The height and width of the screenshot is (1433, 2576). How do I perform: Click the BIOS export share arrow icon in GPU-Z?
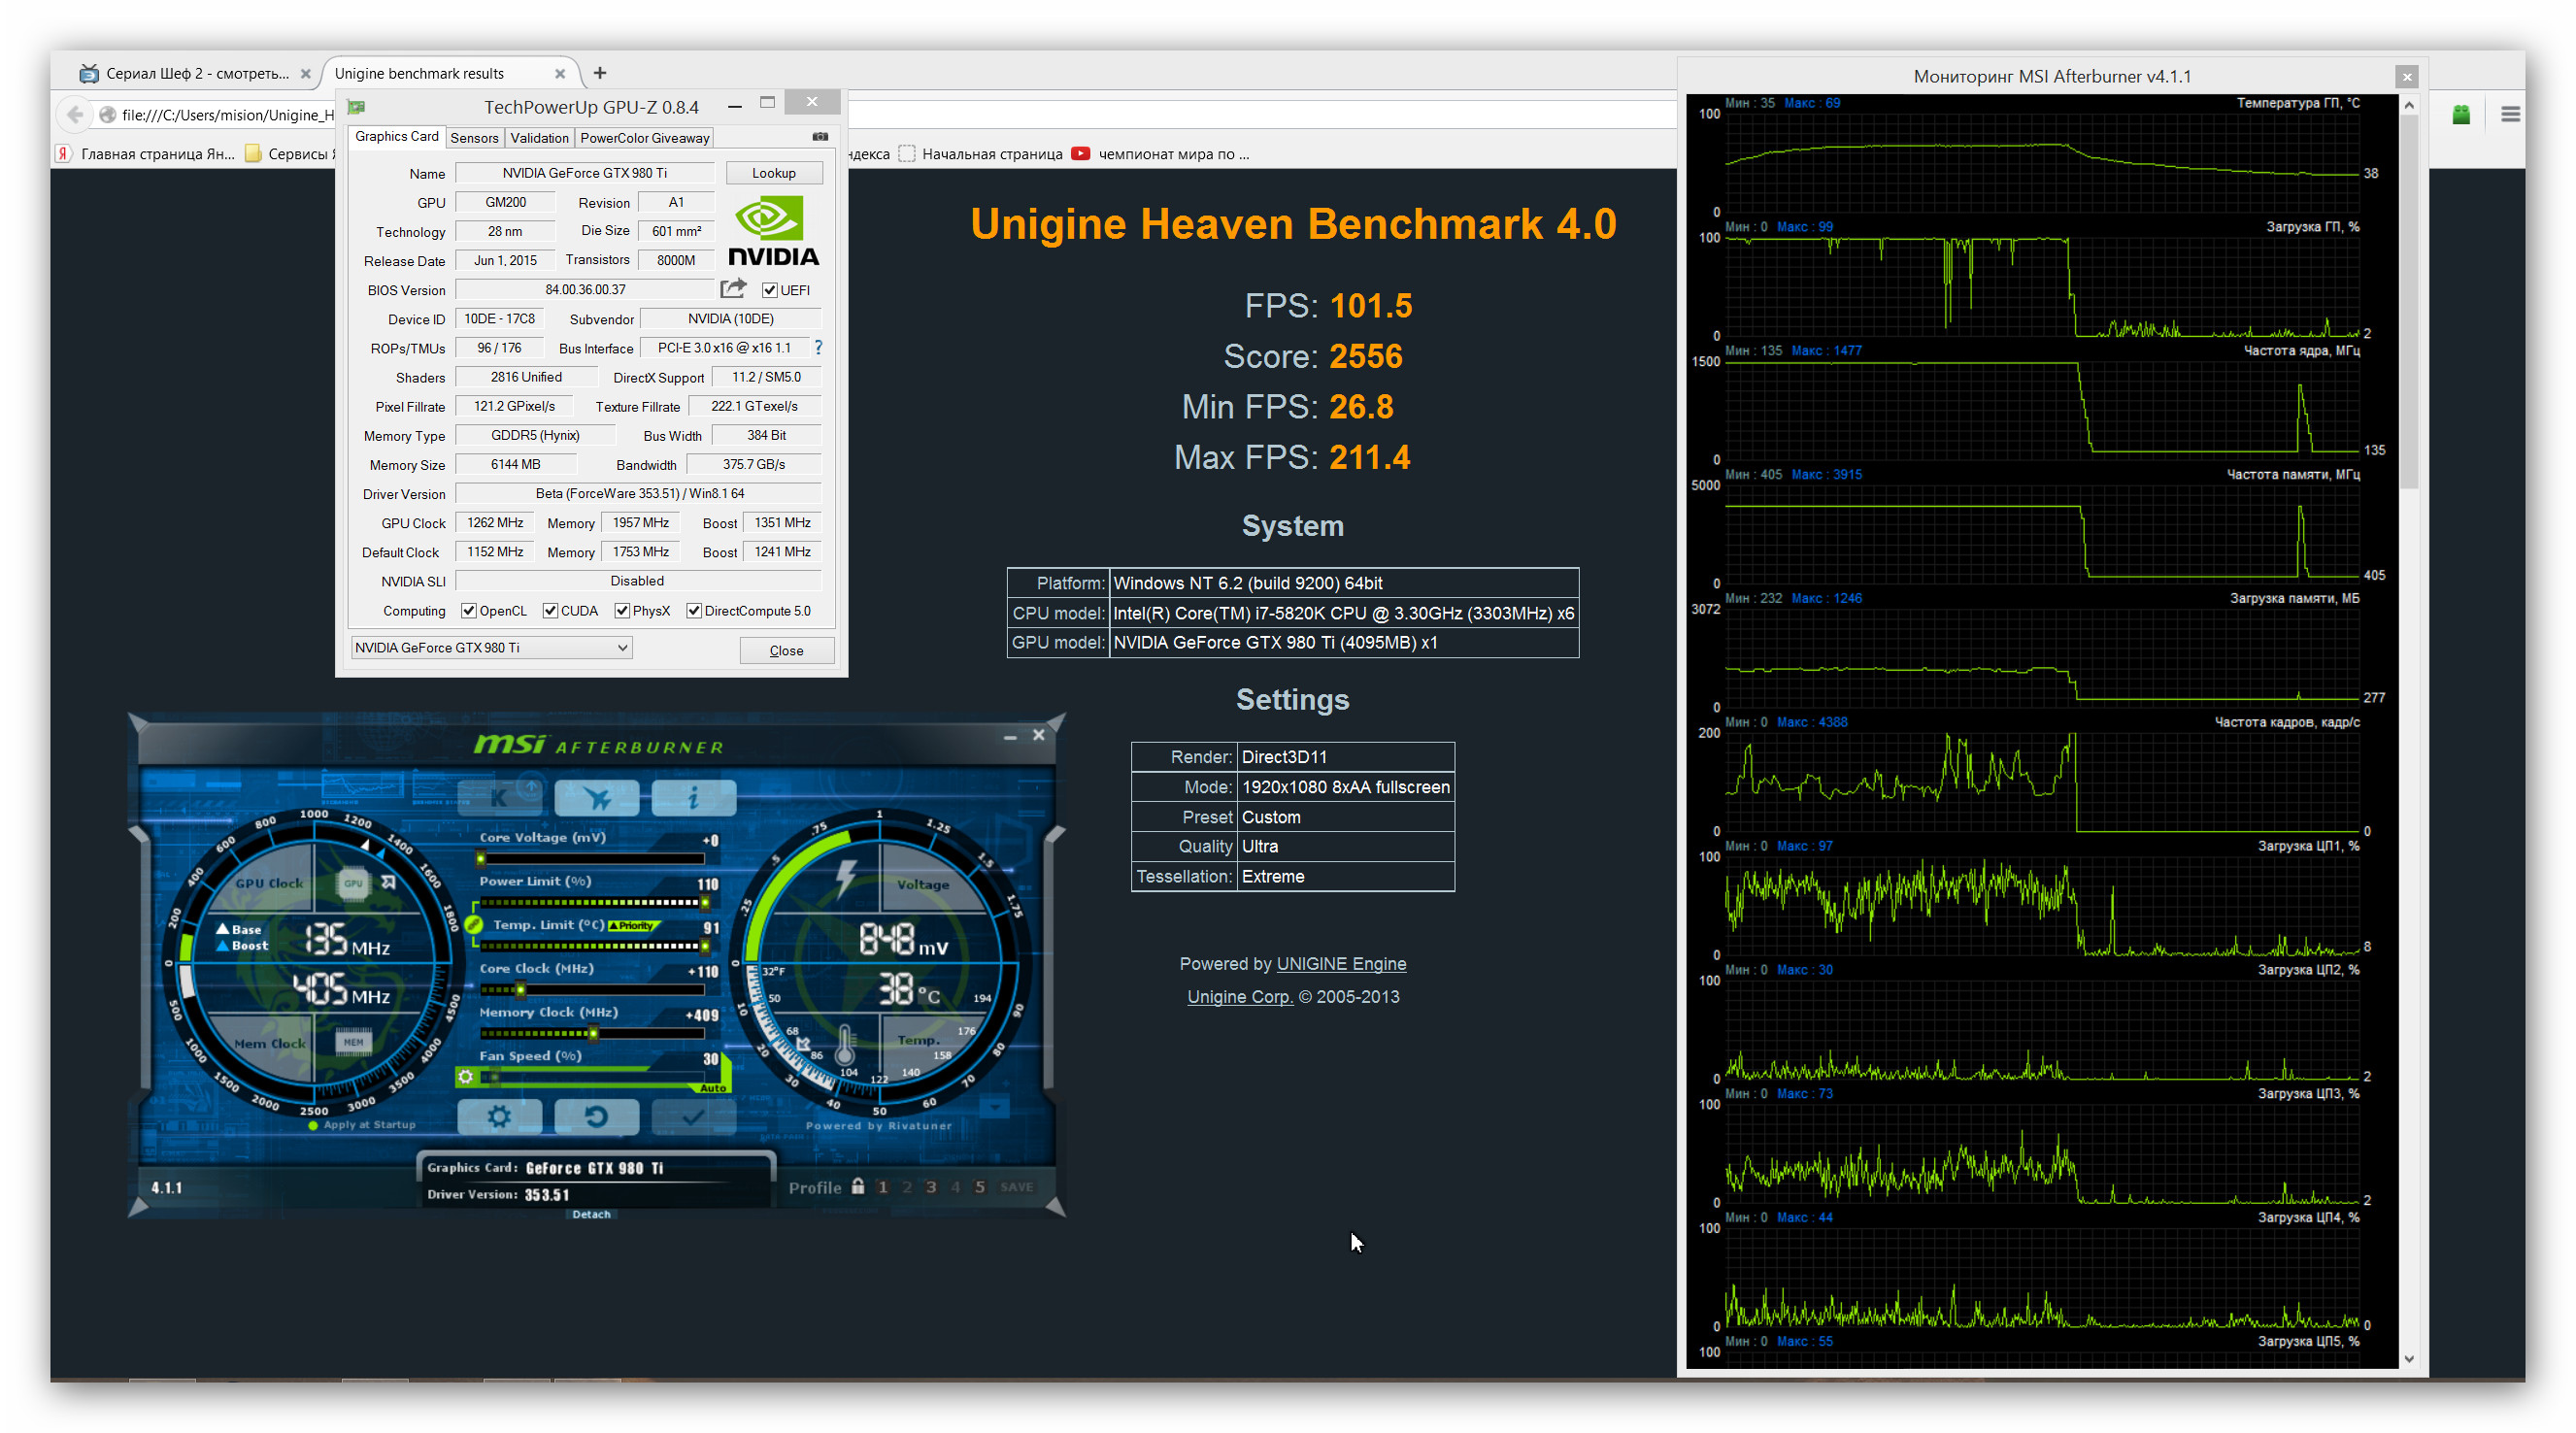(x=733, y=289)
